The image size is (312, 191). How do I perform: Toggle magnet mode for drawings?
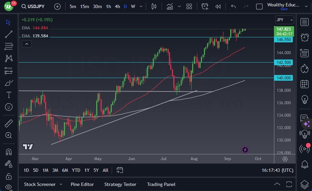9,152
